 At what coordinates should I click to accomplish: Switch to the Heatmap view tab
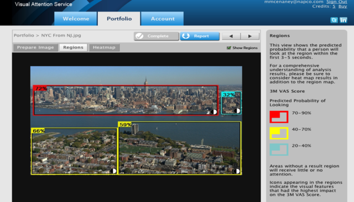(x=104, y=47)
